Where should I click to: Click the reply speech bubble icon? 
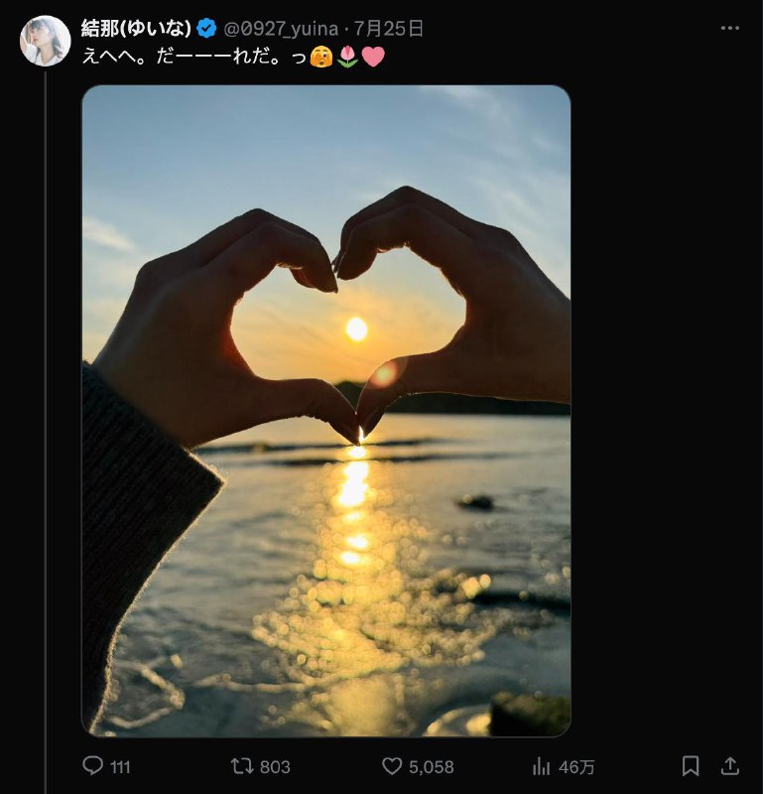pos(92,766)
